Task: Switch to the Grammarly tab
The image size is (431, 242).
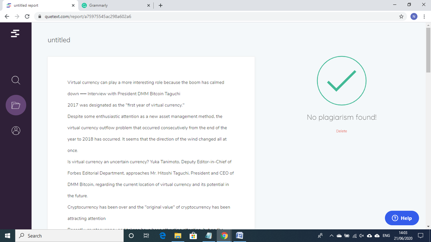Action: coord(115,5)
